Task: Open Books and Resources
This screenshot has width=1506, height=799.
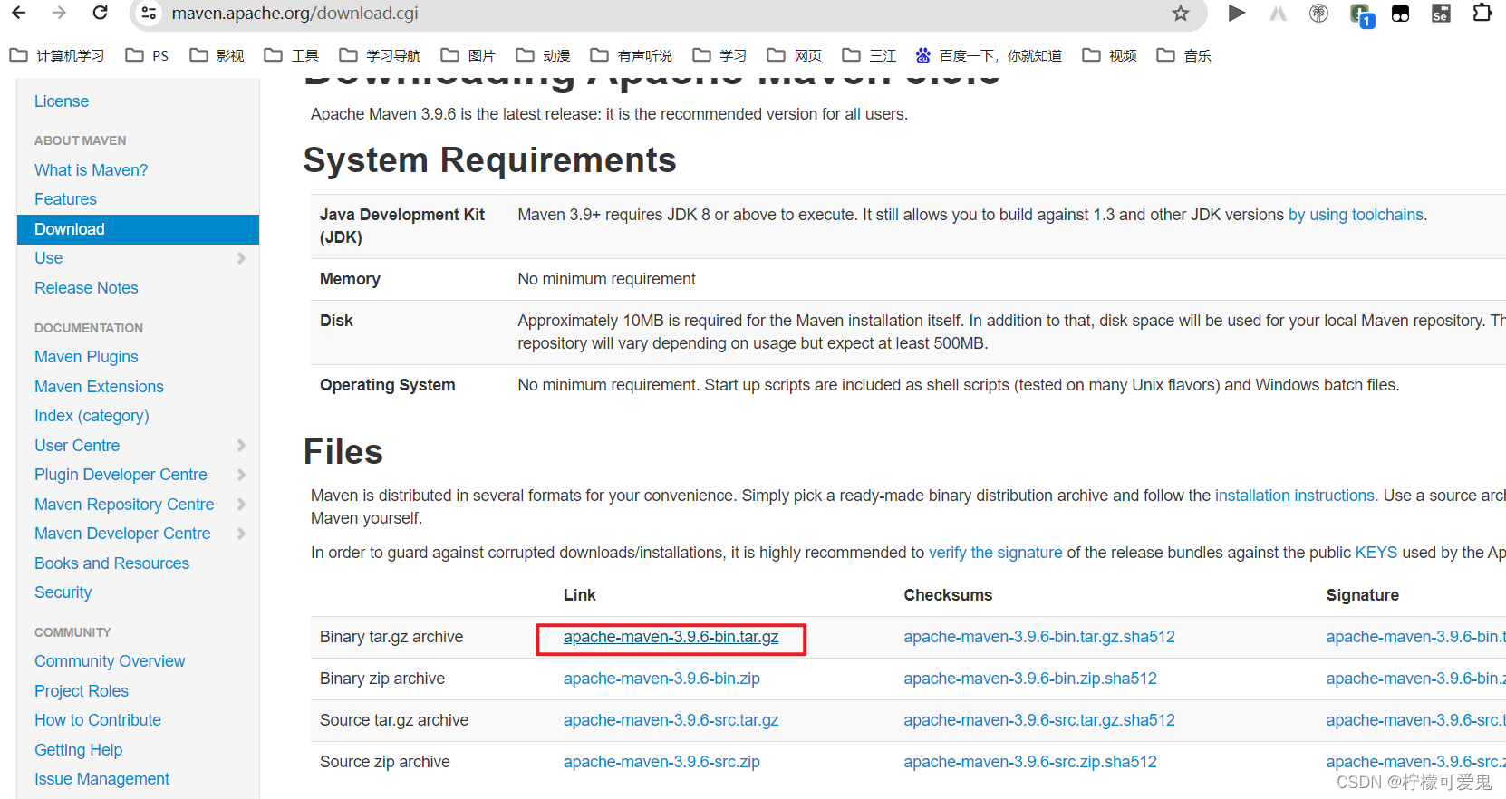Action: tap(111, 563)
